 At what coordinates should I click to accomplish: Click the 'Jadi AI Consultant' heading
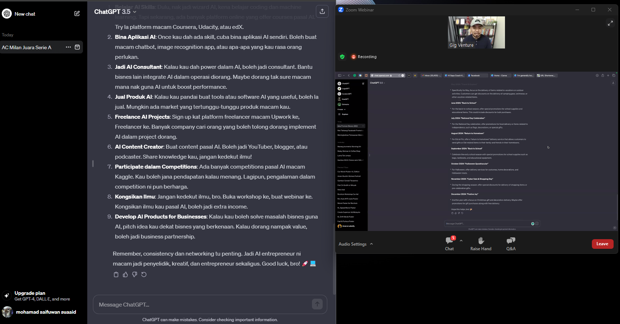pyautogui.click(x=138, y=67)
